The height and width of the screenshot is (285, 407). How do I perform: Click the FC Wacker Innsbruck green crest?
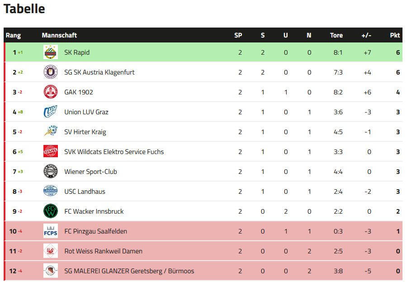click(x=51, y=211)
